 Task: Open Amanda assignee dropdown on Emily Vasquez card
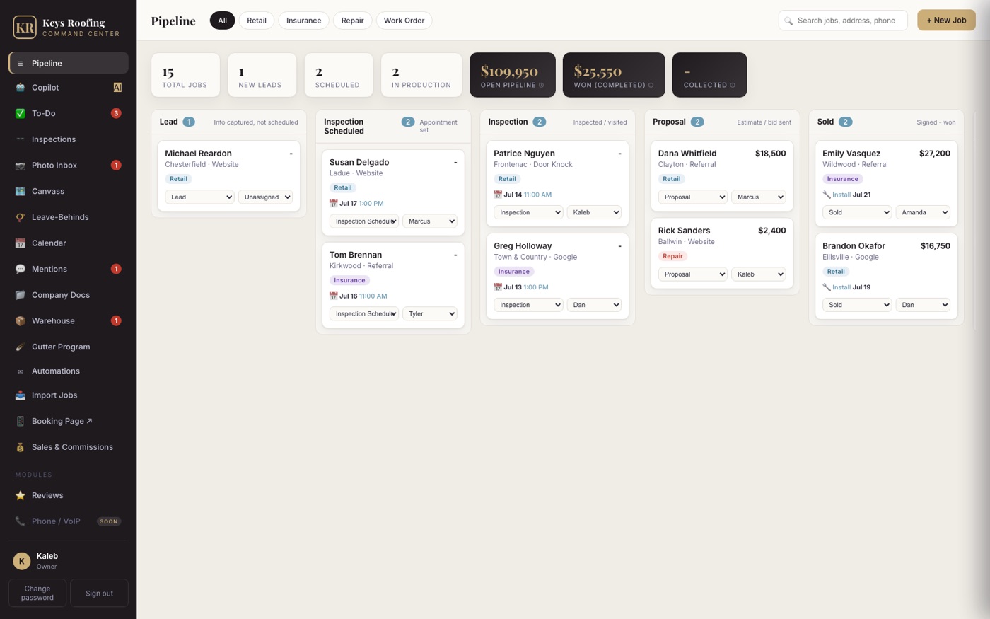point(923,212)
